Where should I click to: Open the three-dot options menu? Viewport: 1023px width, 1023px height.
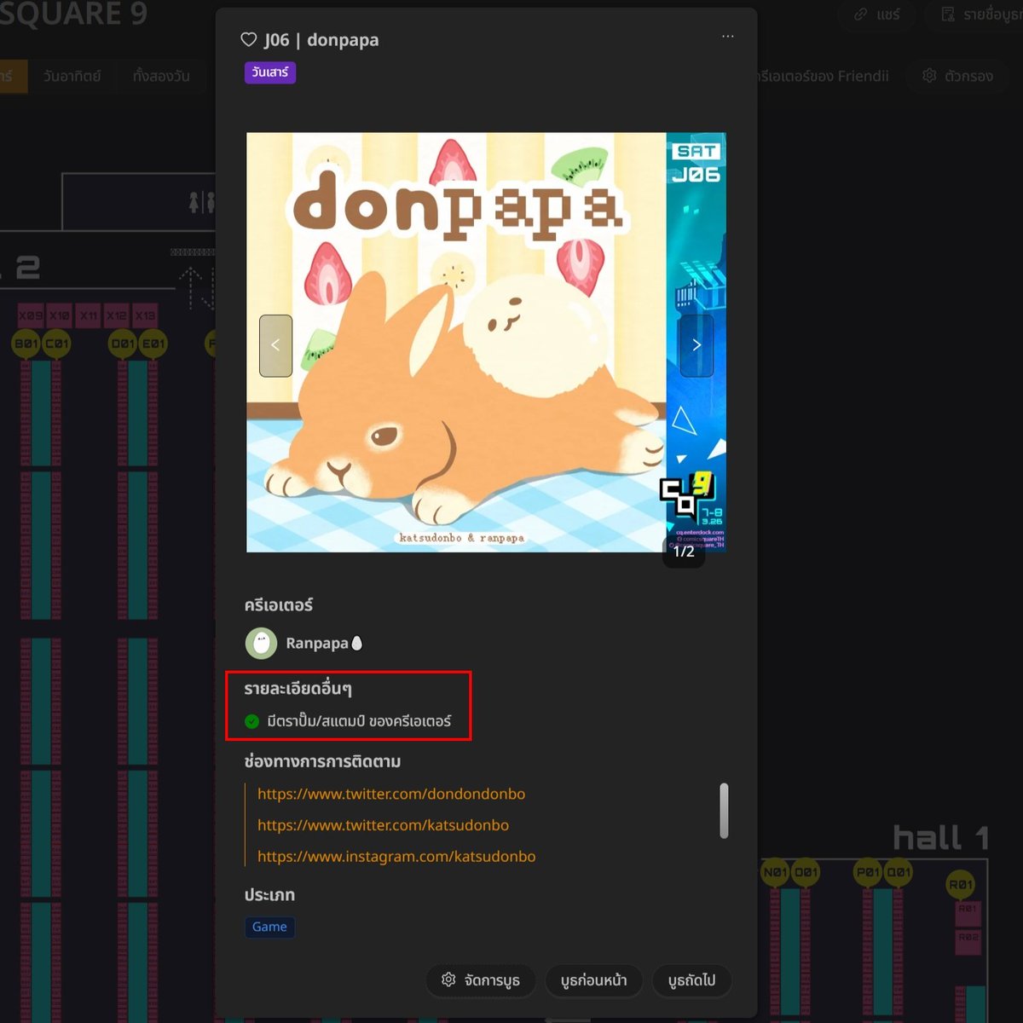727,37
